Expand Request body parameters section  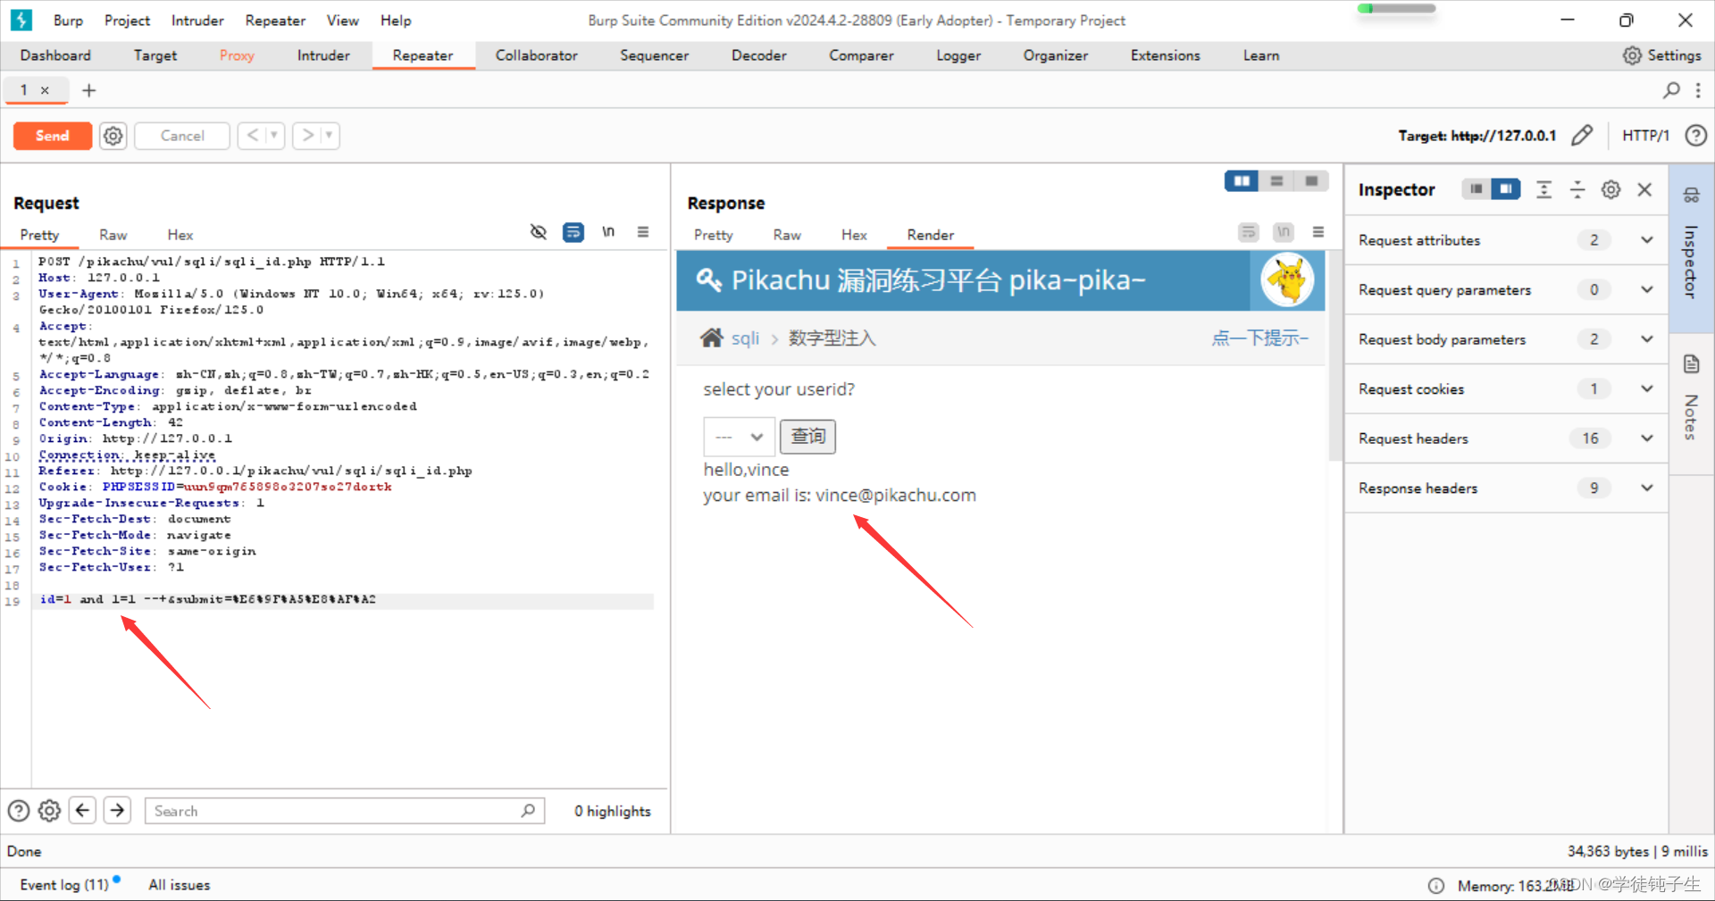(x=1647, y=339)
